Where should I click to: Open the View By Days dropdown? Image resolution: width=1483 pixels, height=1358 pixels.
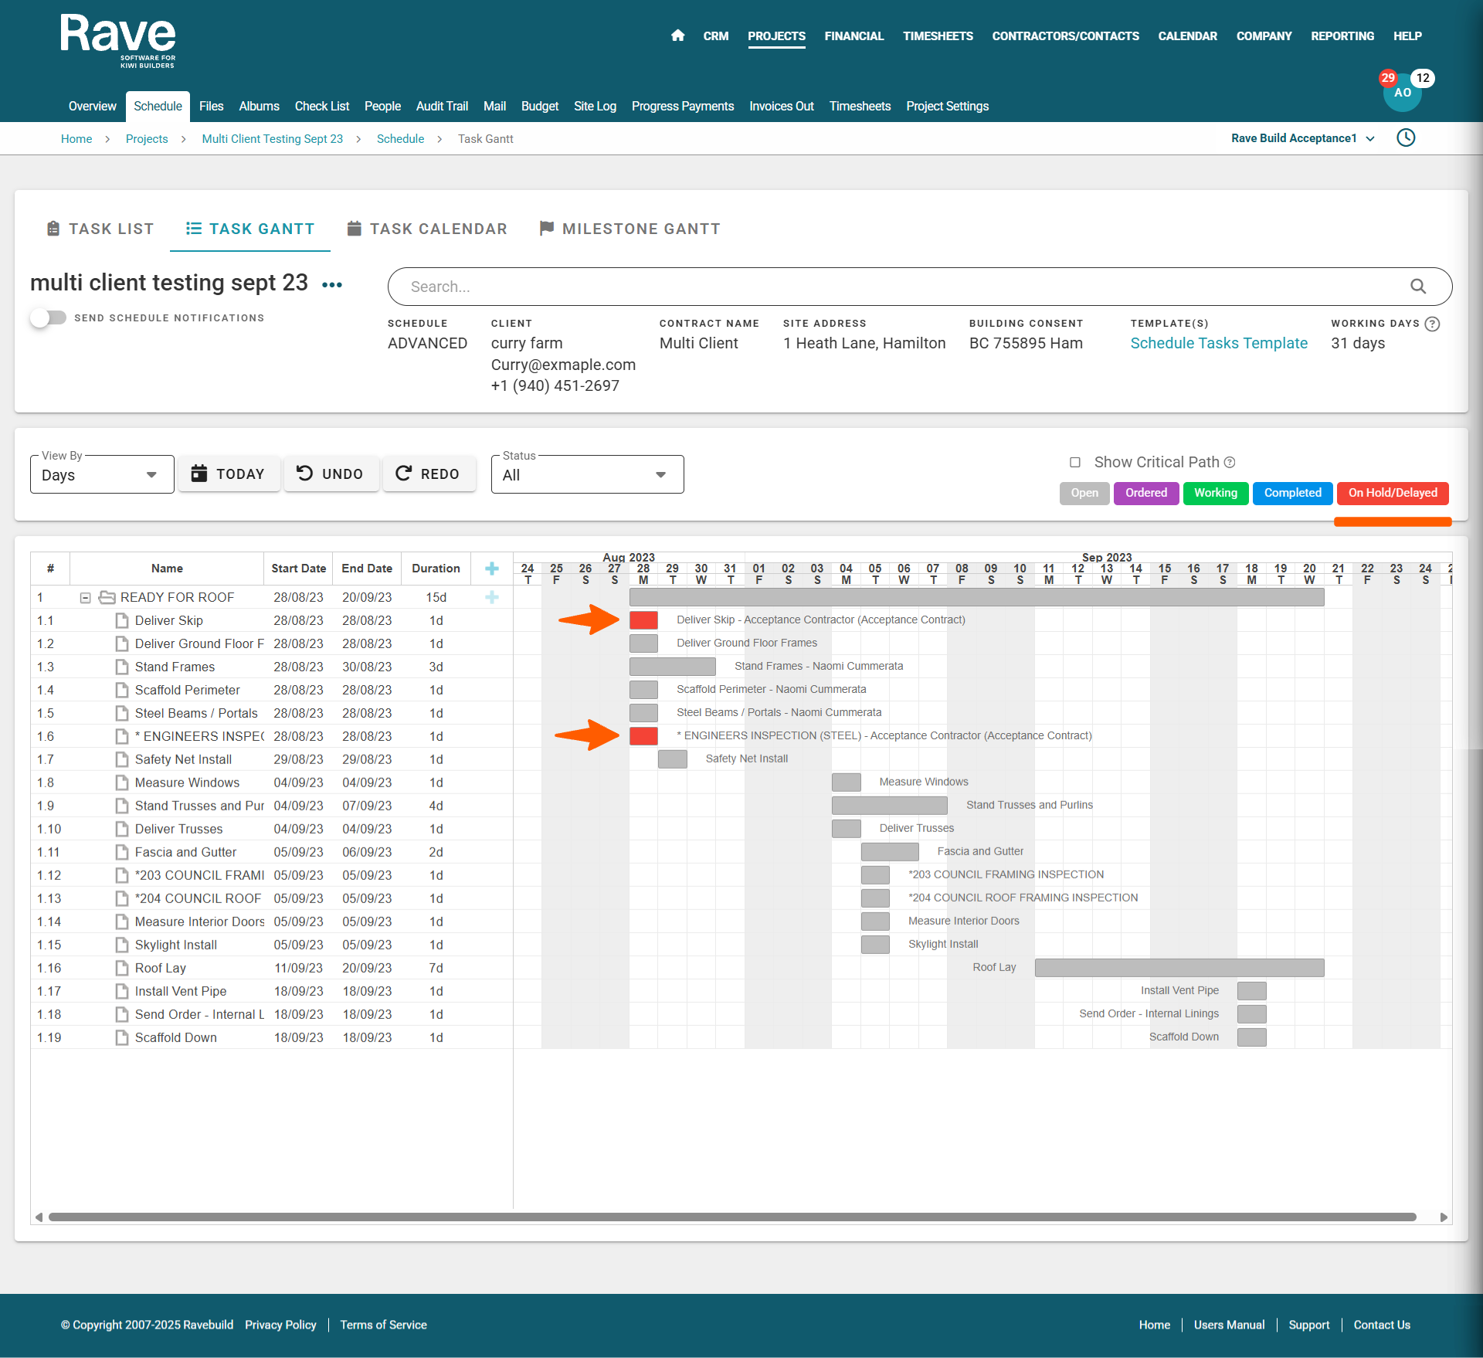(101, 474)
